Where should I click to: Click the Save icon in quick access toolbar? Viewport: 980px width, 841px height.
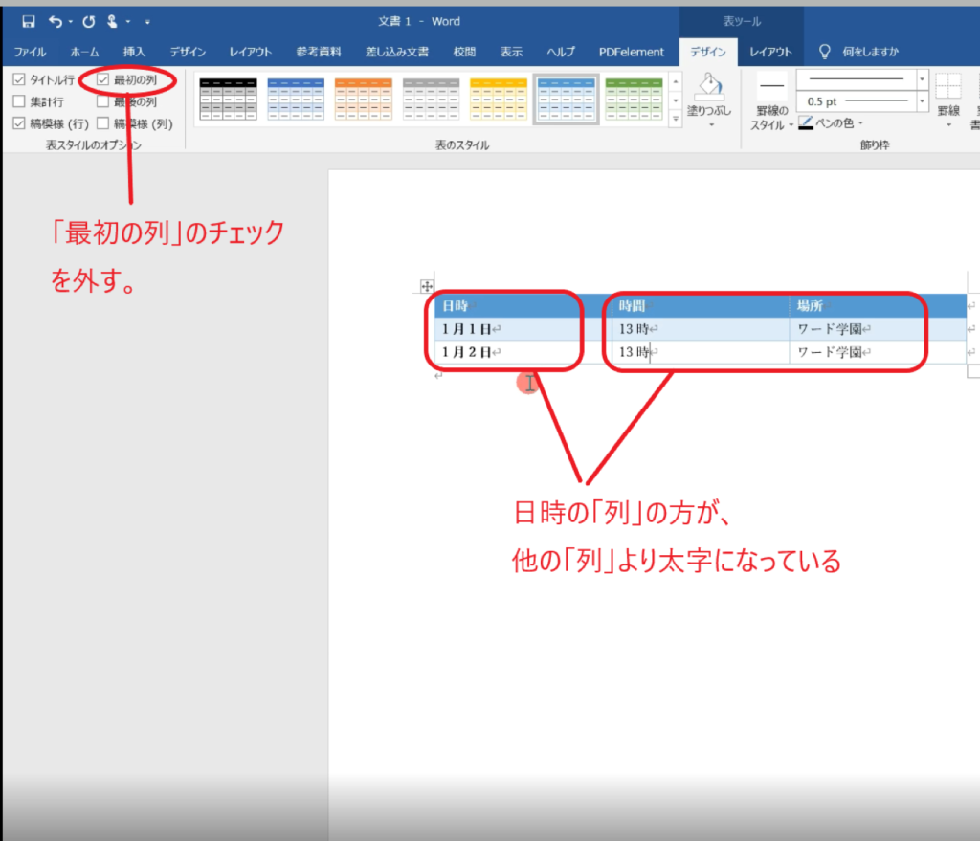pos(28,21)
